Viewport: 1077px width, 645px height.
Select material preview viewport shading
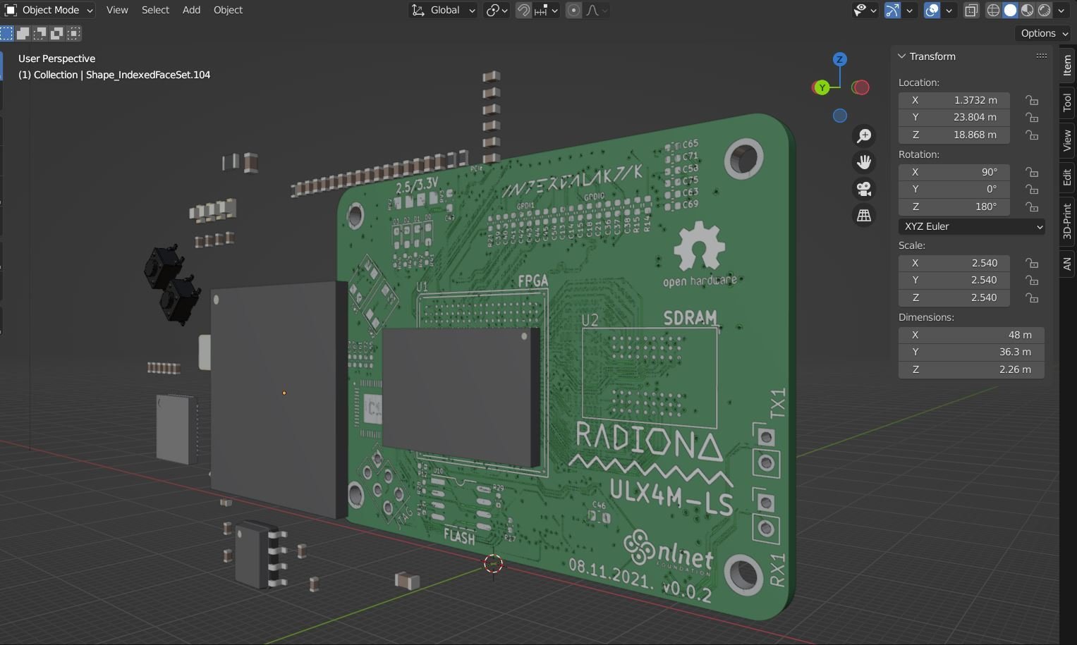pyautogui.click(x=1028, y=10)
